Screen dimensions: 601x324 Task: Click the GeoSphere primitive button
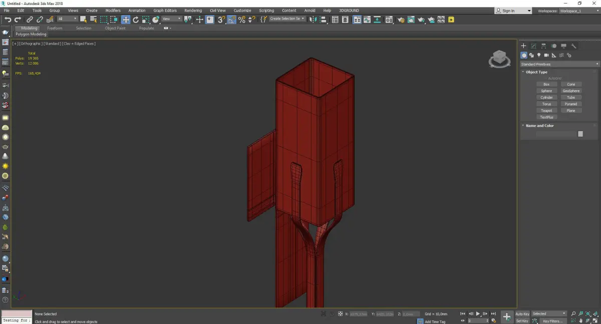tap(571, 91)
